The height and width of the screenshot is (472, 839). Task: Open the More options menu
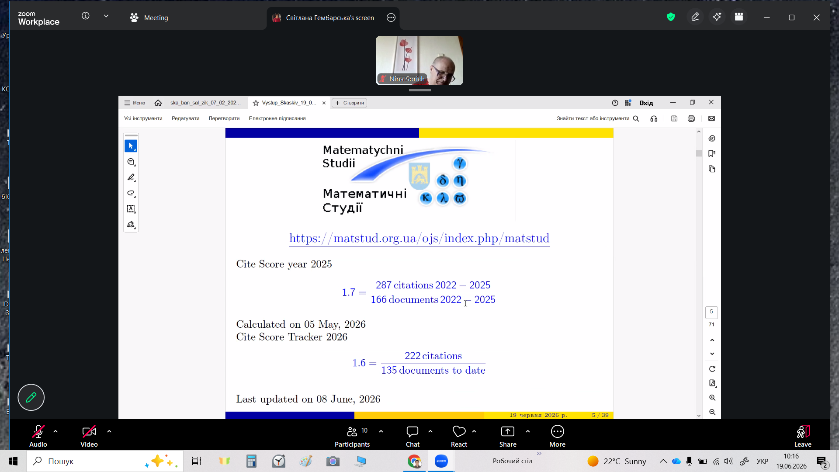click(x=557, y=436)
